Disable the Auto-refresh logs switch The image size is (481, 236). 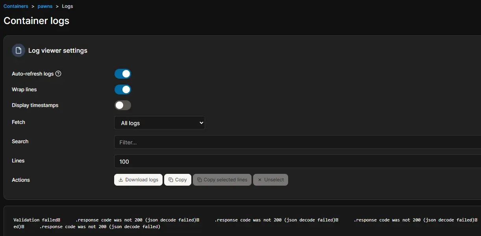pyautogui.click(x=123, y=74)
